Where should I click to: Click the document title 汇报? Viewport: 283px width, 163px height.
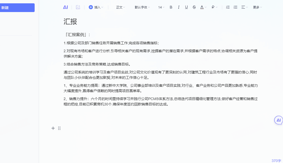70,21
